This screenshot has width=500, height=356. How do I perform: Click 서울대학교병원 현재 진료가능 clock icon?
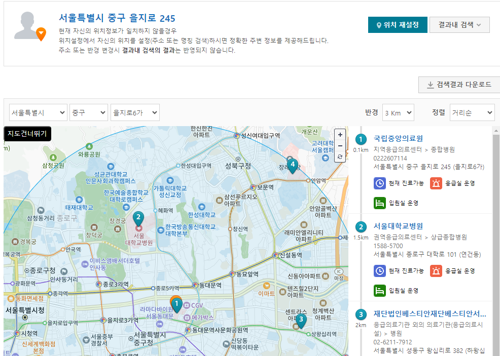point(379,271)
